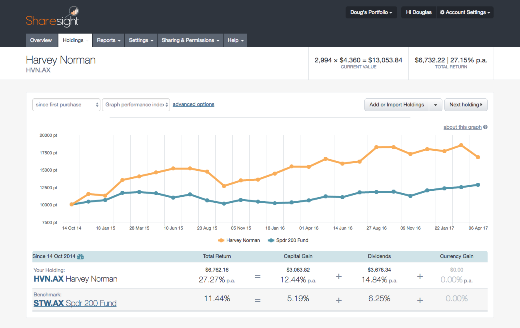The image size is (520, 328).
Task: Expand the Reports menu
Action: [x=109, y=40]
